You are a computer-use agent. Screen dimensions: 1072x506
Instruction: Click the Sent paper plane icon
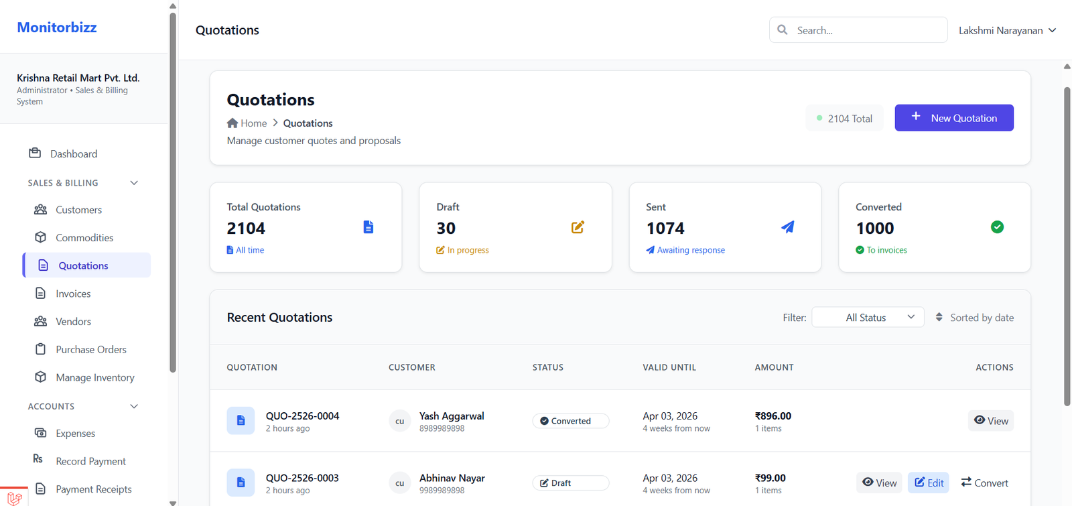pos(788,227)
